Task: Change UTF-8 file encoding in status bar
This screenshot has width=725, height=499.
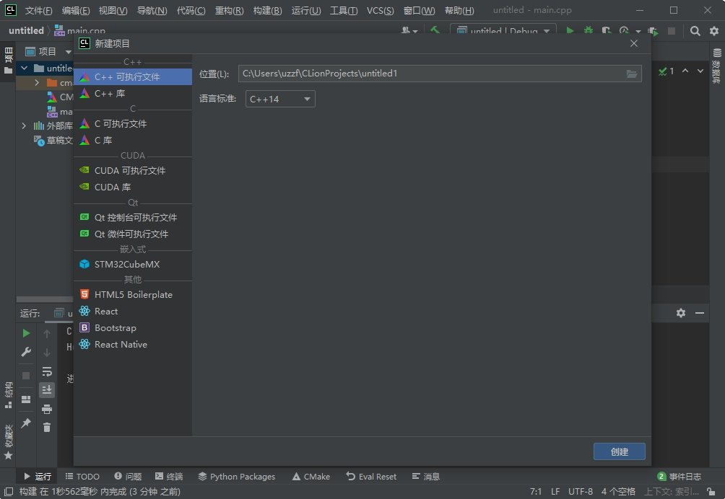Action: (581, 492)
